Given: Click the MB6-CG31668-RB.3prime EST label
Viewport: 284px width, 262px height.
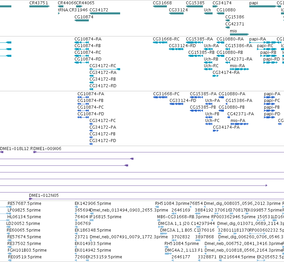Looking at the screenshot, I should tap(183, 217).
